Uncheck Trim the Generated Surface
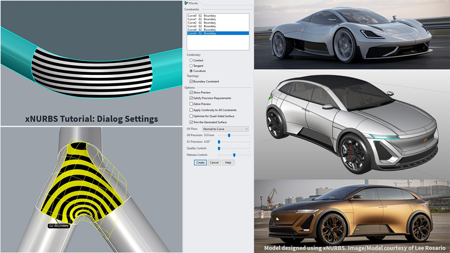 point(191,122)
